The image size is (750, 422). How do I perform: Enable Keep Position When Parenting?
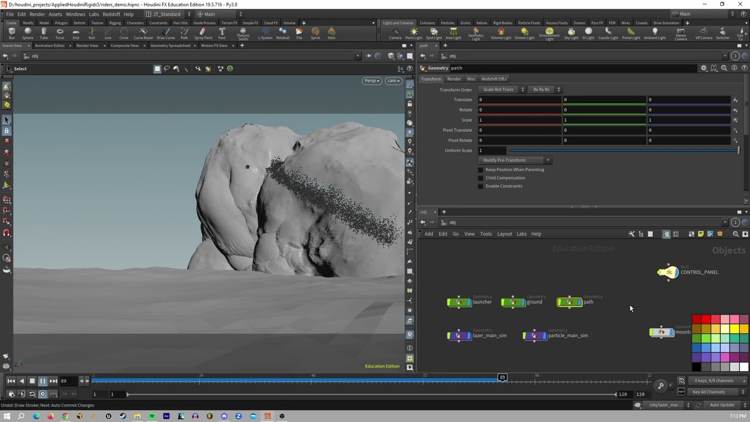[481, 169]
